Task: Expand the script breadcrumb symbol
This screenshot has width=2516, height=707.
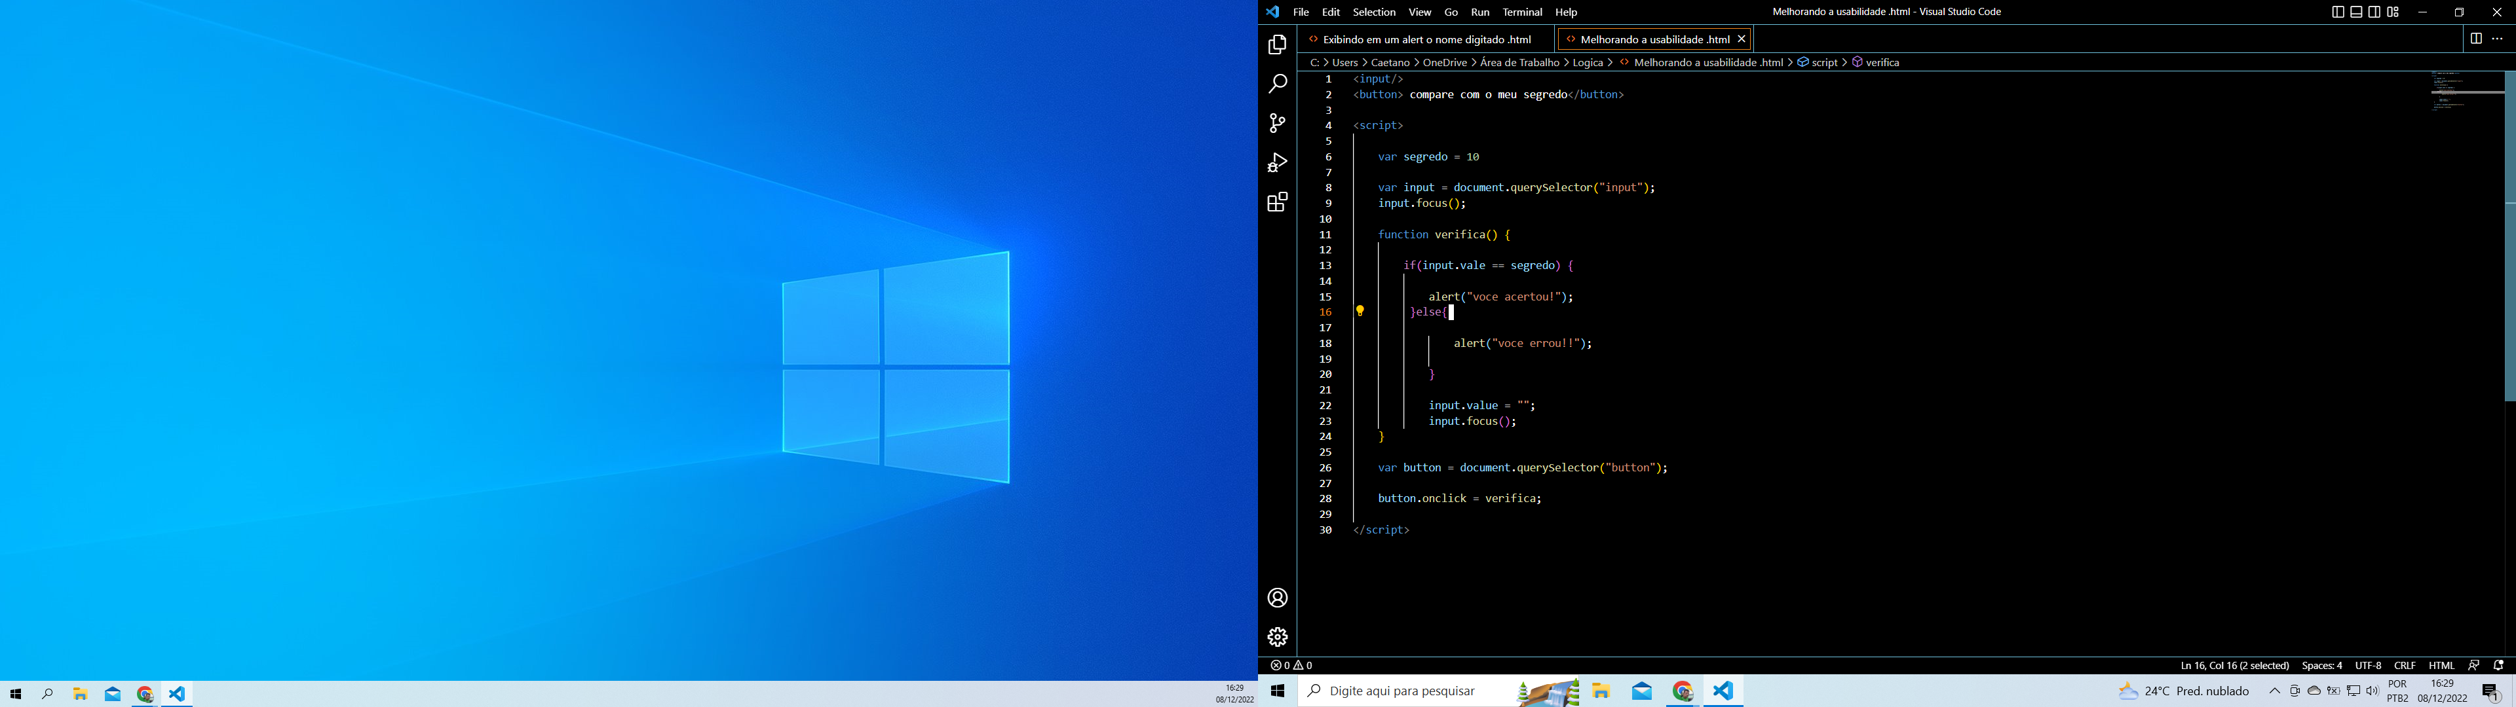Action: click(1817, 62)
